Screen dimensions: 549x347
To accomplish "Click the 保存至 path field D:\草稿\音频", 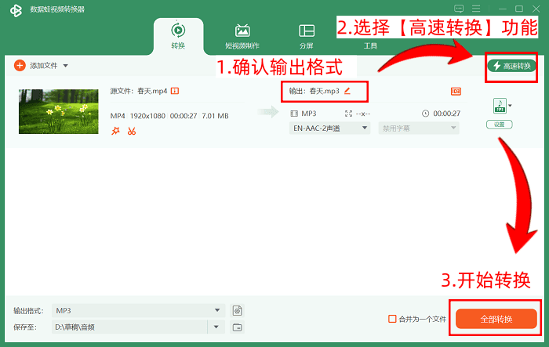I will [x=129, y=327].
